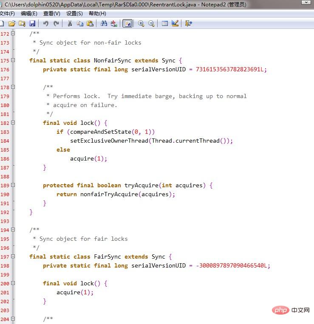
Task: Collapse the NonfairSync class fold at line 175
Action: tap(13, 60)
